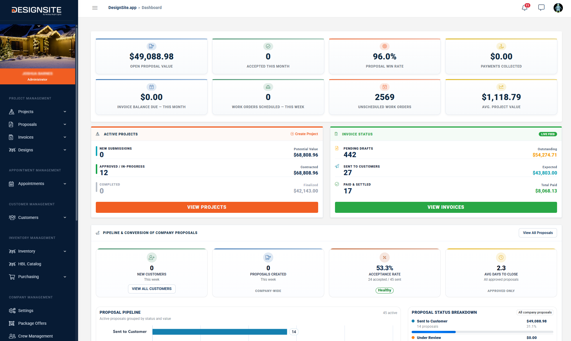
Task: Click the Pending Drafts count 442
Action: click(x=350, y=155)
